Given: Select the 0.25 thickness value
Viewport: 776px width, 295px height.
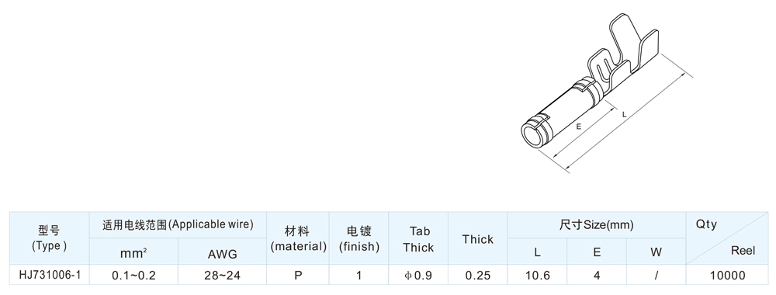Looking at the screenshot, I should click(x=477, y=275).
